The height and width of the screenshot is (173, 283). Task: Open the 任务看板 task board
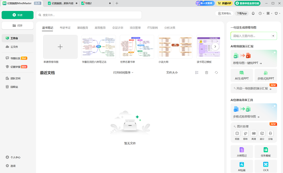pyautogui.click(x=266, y=151)
